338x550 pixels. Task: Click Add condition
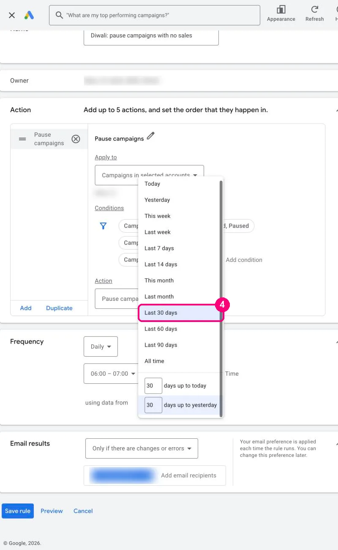[244, 260]
